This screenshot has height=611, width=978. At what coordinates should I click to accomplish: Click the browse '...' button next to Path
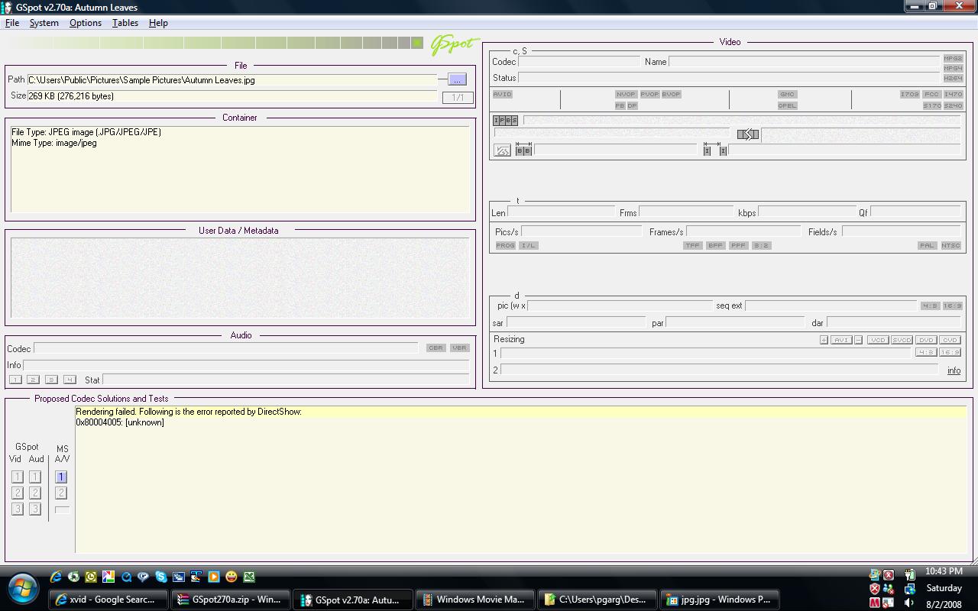click(457, 79)
